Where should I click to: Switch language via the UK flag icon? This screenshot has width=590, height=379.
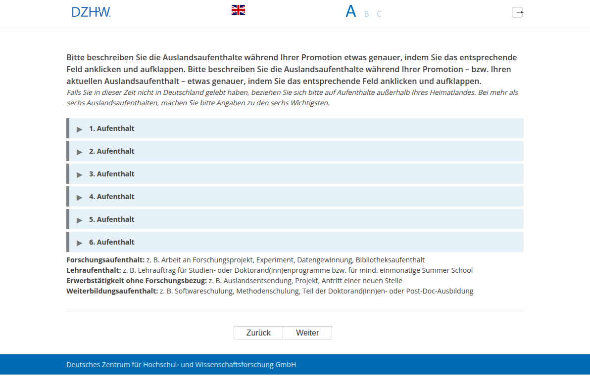[x=238, y=10]
